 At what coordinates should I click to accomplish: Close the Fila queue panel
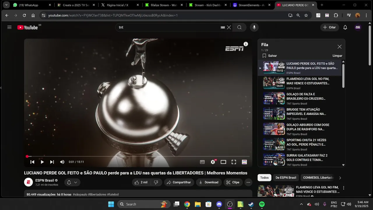click(339, 47)
